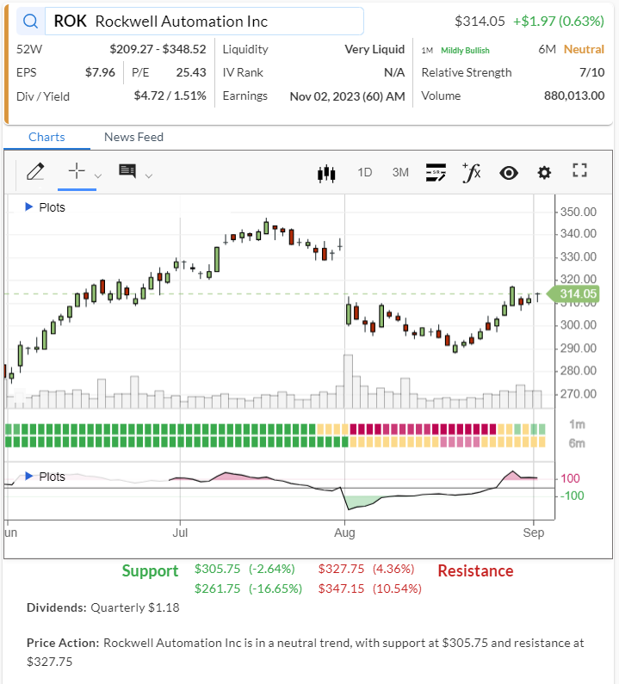Click the Resistance heading label
Viewport: 619px width, 684px height.
[475, 571]
